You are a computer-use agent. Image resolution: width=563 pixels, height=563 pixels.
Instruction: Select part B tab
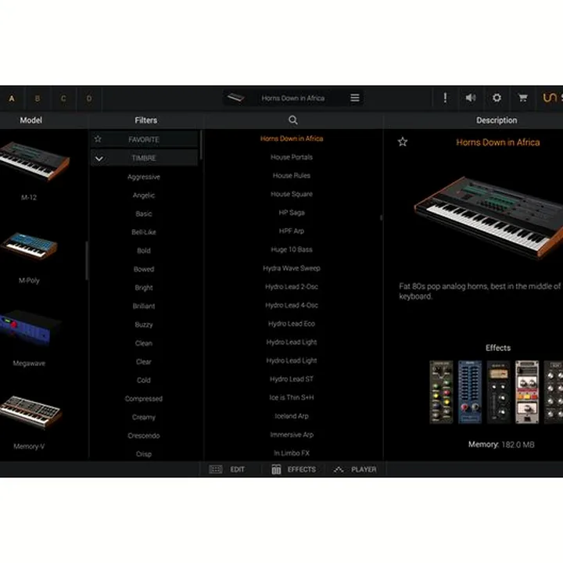[x=38, y=99]
